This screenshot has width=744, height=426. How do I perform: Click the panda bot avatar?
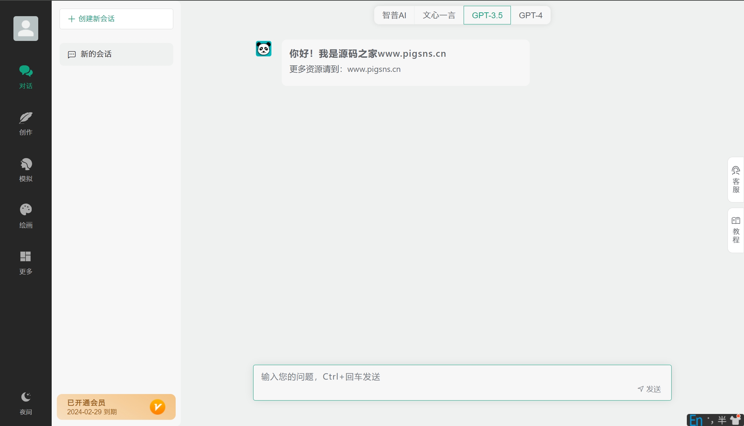tap(263, 49)
